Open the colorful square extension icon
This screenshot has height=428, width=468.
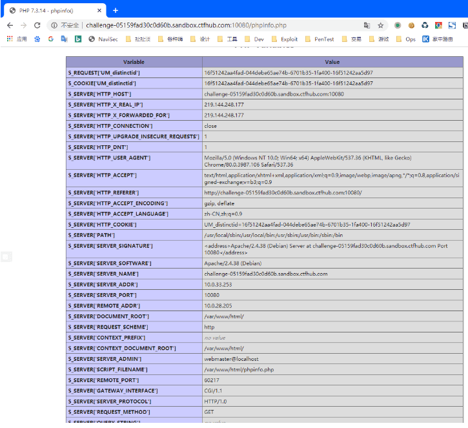438,25
